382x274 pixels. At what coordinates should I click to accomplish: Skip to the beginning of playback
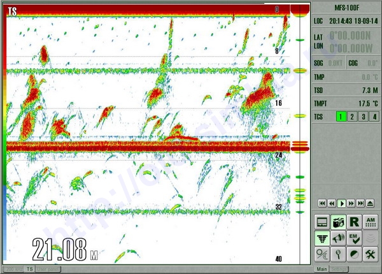click(323, 203)
